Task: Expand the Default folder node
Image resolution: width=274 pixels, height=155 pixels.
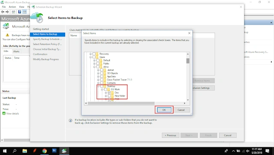Action: pos(94,60)
